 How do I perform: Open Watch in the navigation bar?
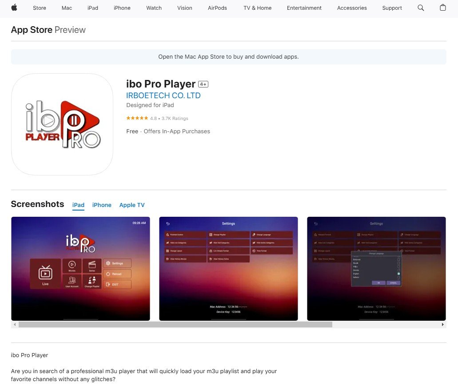(x=154, y=8)
